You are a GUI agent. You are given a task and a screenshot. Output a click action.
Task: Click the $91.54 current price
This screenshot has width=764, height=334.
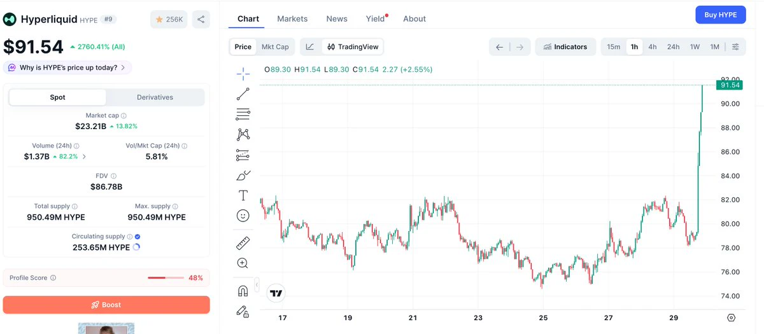pos(33,46)
